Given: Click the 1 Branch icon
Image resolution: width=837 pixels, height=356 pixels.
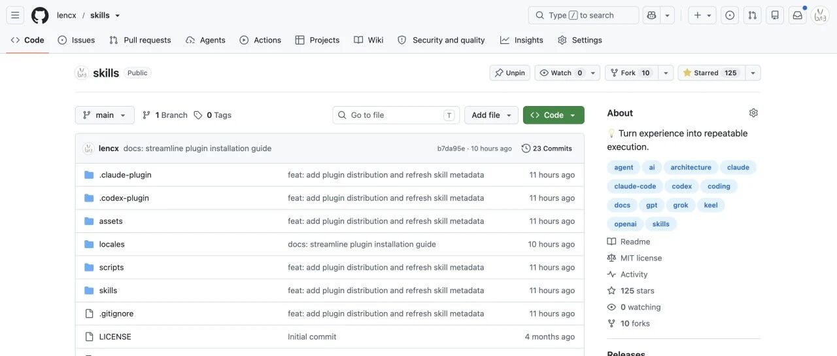Looking at the screenshot, I should click(x=146, y=115).
